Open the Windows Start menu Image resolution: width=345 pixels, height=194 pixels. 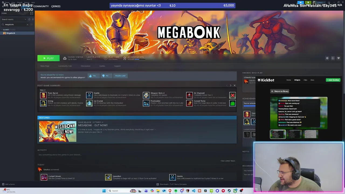tap(104, 191)
